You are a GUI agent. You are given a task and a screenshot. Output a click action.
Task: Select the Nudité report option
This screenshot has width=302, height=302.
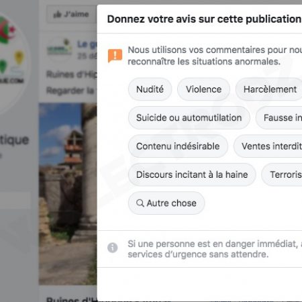click(150, 89)
